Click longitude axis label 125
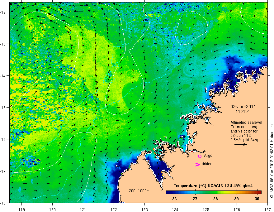The width and height of the screenshot is (274, 212). coord(206,210)
